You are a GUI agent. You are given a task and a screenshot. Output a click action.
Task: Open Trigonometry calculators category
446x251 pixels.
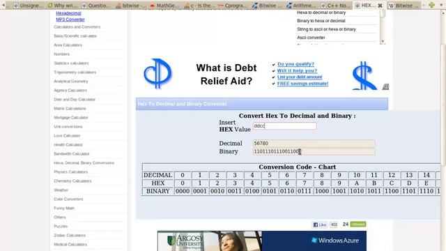pyautogui.click(x=75, y=73)
